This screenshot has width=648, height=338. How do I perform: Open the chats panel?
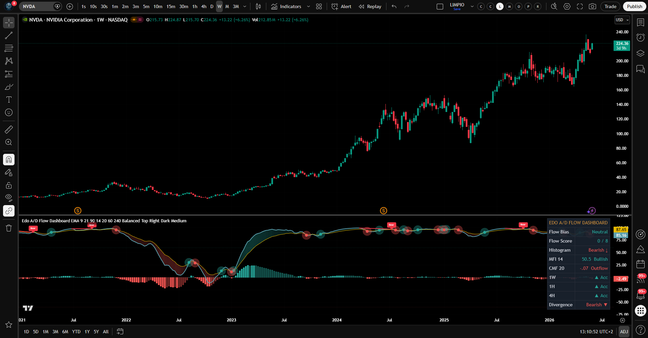click(x=640, y=69)
